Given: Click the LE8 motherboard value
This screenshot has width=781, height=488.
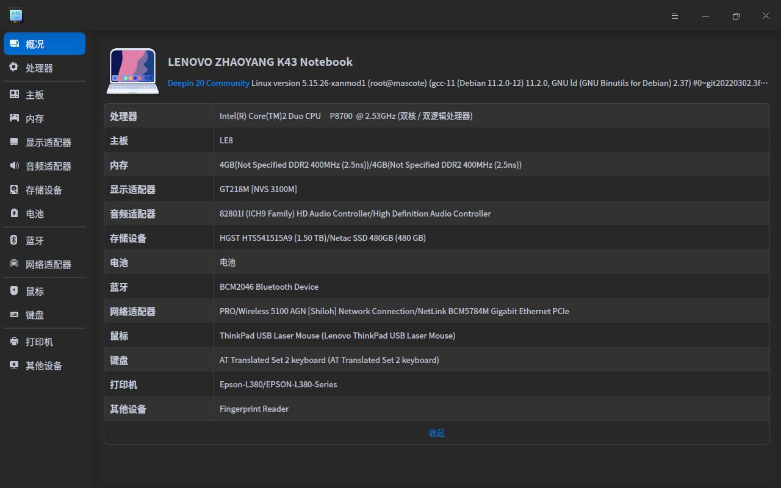Looking at the screenshot, I should [226, 140].
